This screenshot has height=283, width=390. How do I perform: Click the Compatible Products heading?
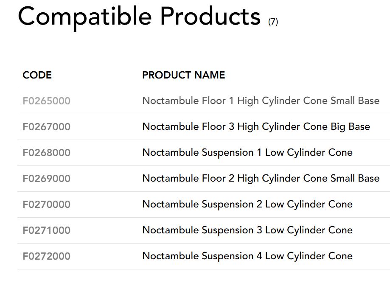(139, 16)
